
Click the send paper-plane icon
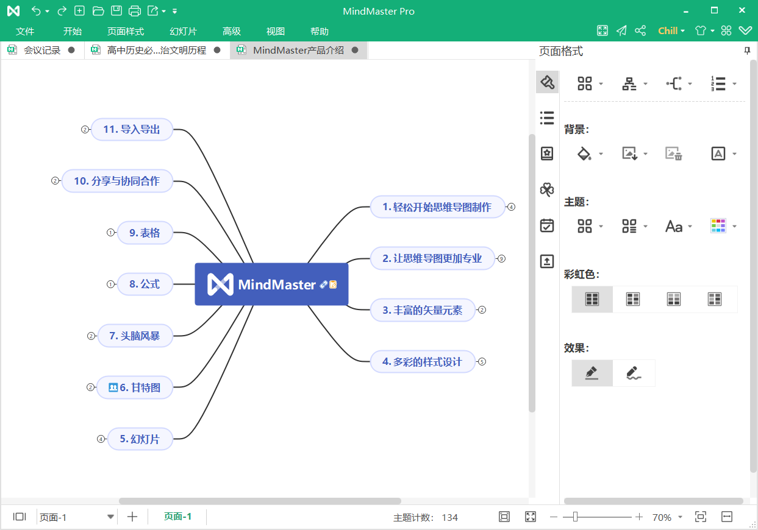[x=621, y=31]
